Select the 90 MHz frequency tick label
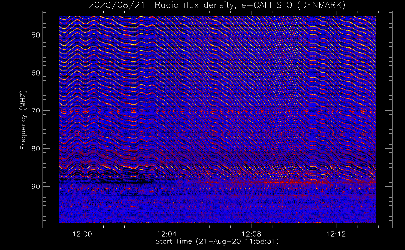Screen dimensions: 405x250 [36, 186]
